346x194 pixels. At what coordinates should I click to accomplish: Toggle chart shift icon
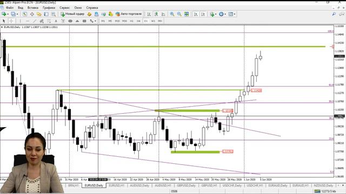click(x=203, y=14)
